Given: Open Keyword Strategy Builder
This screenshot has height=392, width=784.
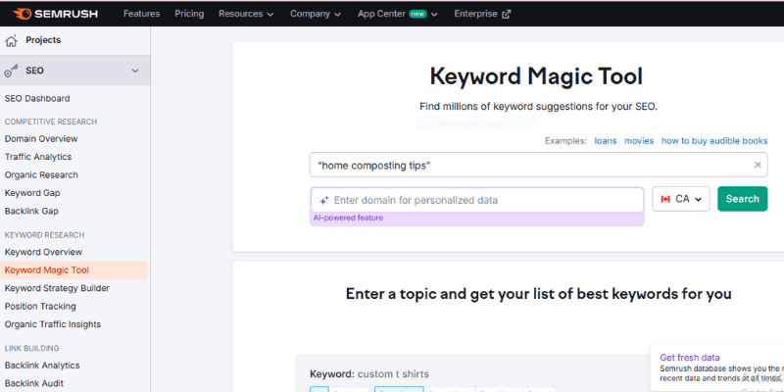Looking at the screenshot, I should coord(57,288).
